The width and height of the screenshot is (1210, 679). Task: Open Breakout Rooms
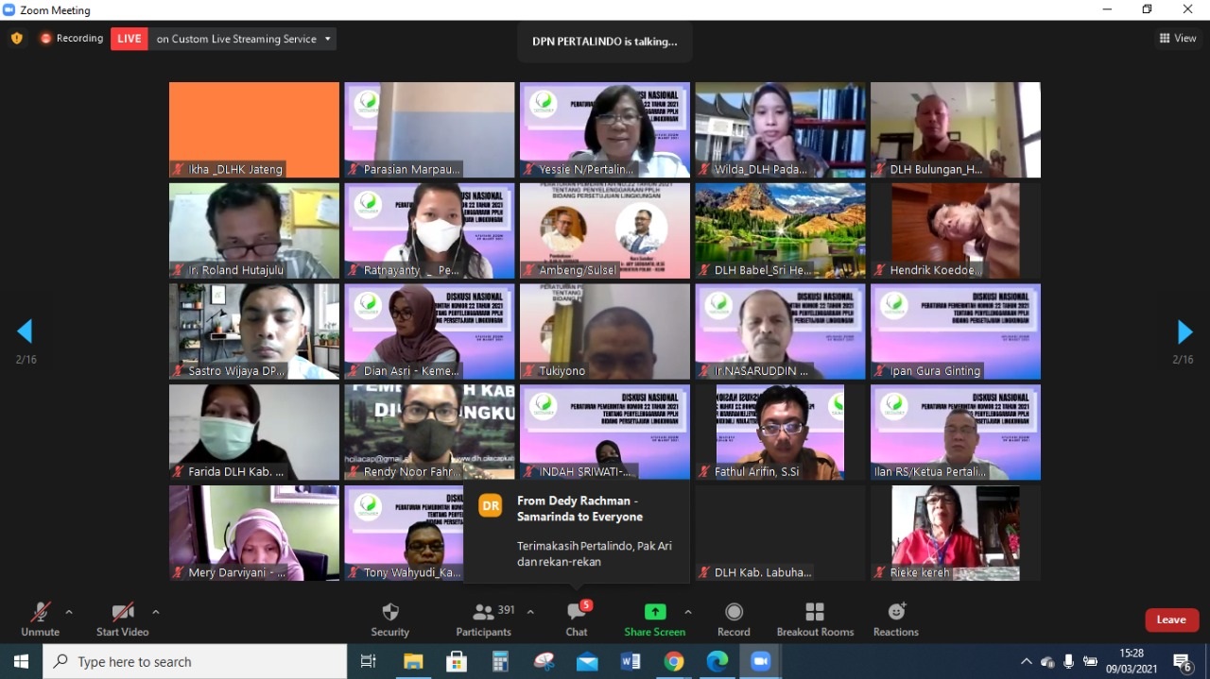[814, 612]
